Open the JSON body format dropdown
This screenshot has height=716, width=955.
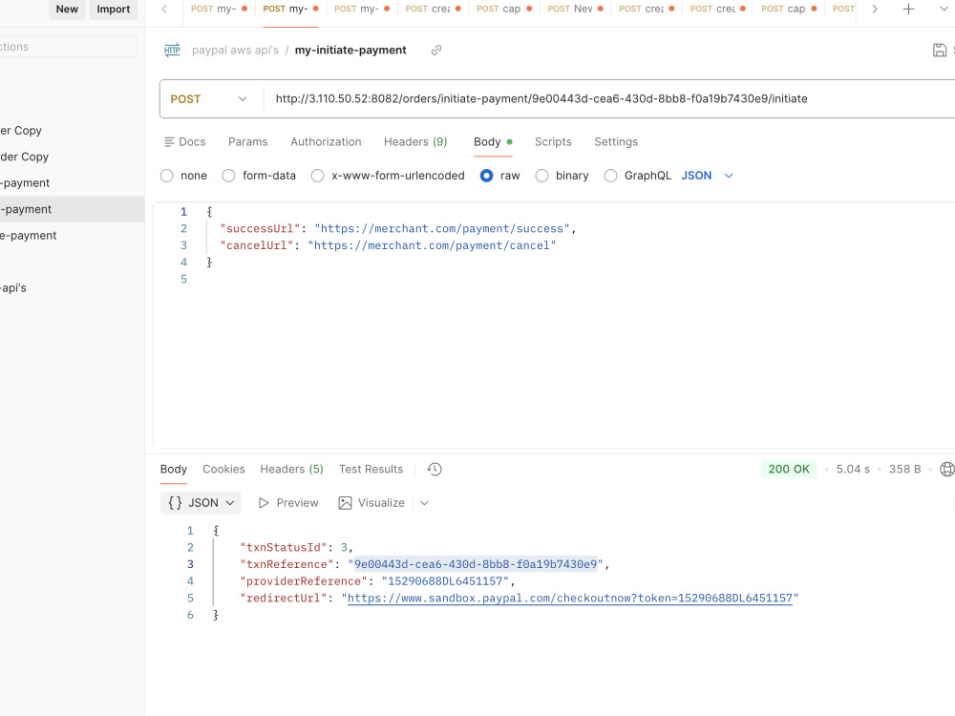(707, 176)
